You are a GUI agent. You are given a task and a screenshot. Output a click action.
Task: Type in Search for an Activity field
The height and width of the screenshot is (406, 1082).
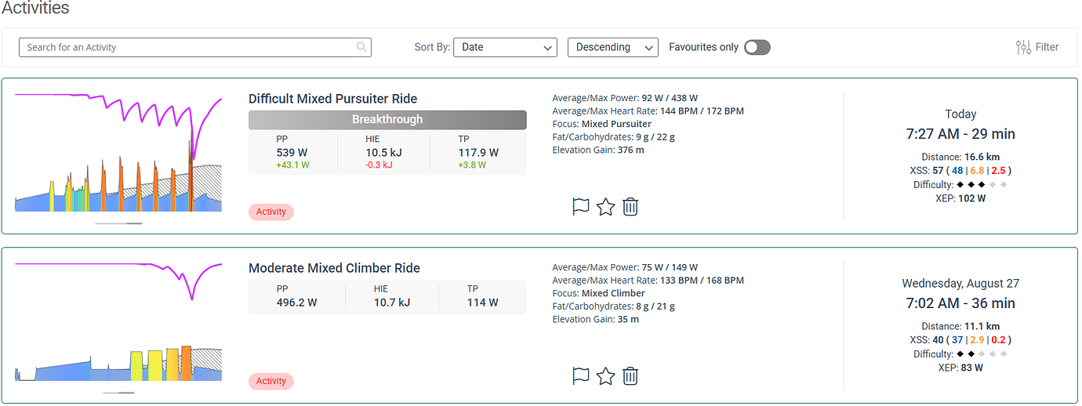tap(188, 47)
